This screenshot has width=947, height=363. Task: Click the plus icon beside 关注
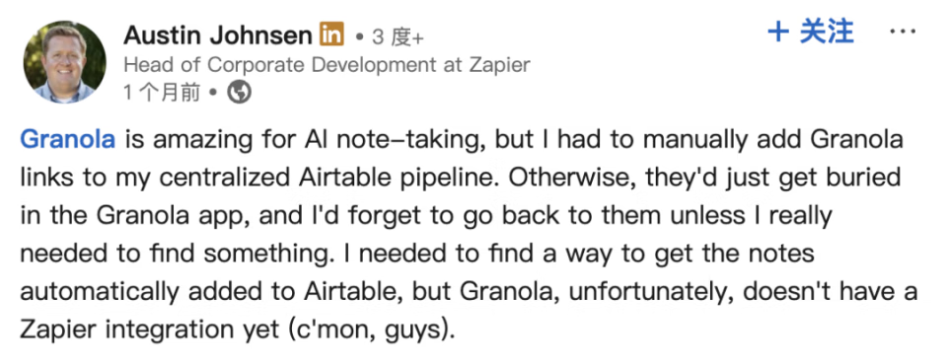click(x=778, y=32)
